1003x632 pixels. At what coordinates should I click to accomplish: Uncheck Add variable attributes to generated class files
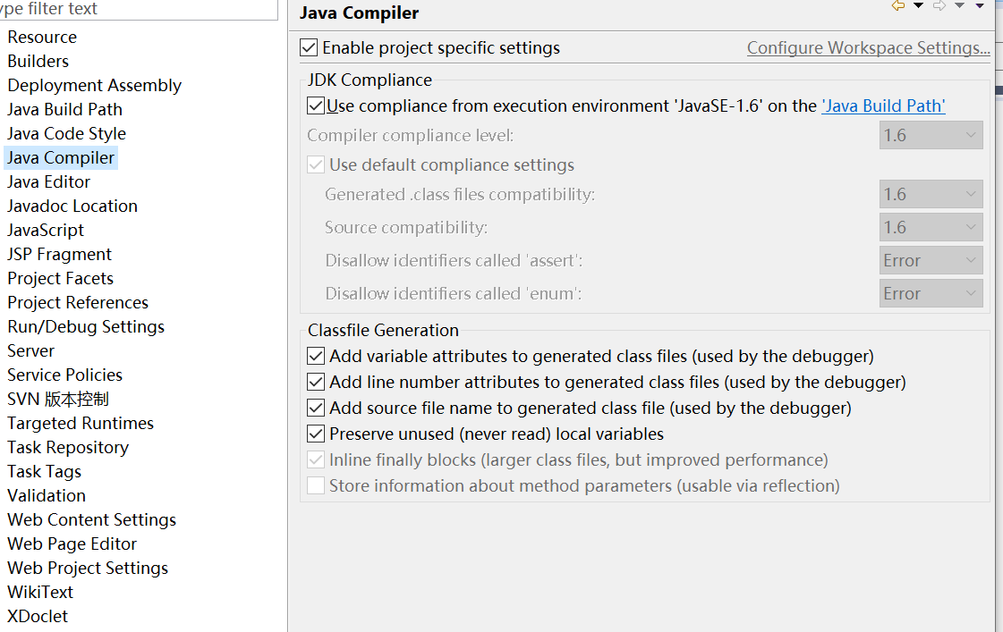tap(315, 355)
